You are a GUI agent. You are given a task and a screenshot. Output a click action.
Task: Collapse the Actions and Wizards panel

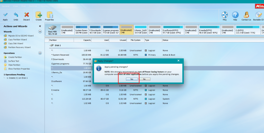pos(40,26)
